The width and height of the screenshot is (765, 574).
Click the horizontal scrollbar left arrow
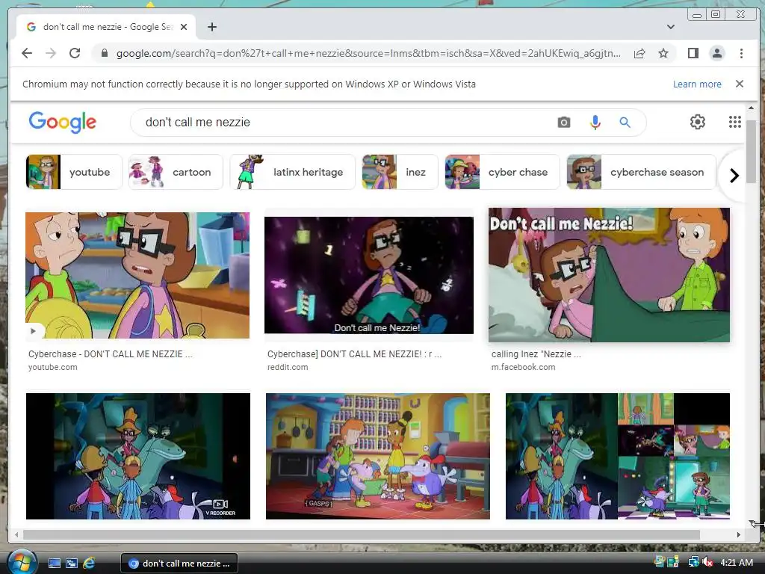pyautogui.click(x=16, y=535)
